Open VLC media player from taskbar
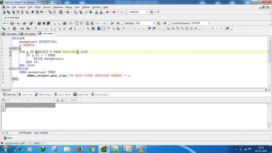The width and height of the screenshot is (272, 153). tap(141, 149)
